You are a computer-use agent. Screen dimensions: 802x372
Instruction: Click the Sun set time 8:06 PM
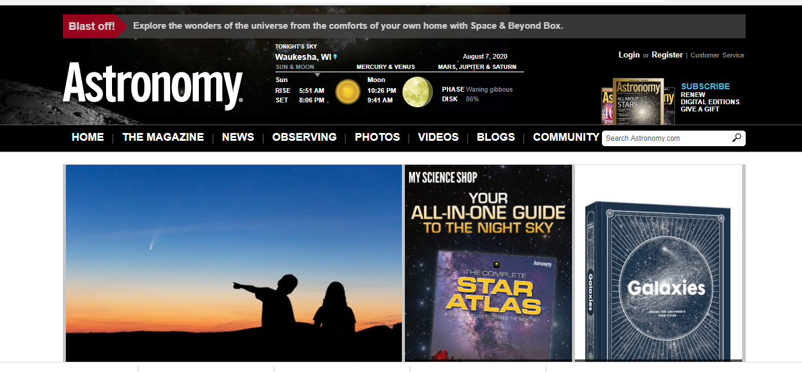pos(311,100)
